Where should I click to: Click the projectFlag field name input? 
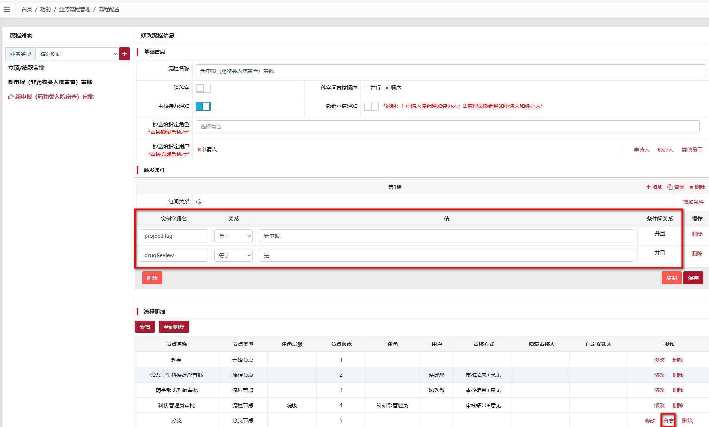pos(174,236)
